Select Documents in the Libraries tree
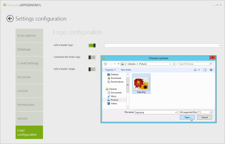The height and width of the screenshot is (144, 225). pos(116,93)
